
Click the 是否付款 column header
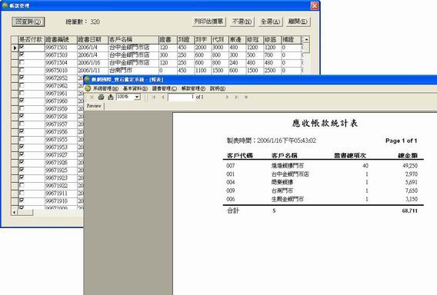[x=32, y=39]
